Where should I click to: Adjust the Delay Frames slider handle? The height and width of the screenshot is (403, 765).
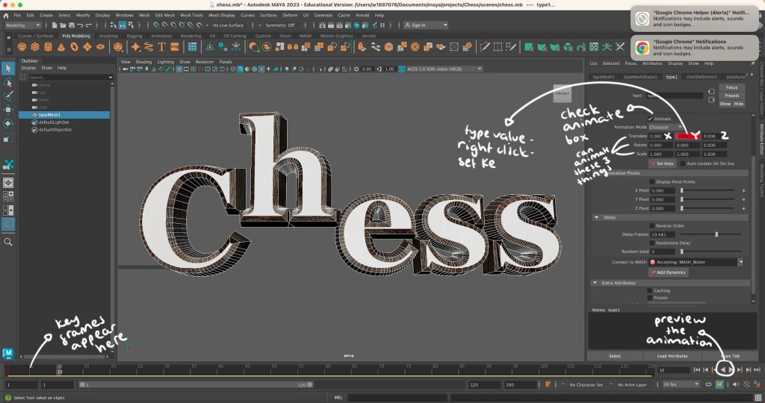click(716, 234)
